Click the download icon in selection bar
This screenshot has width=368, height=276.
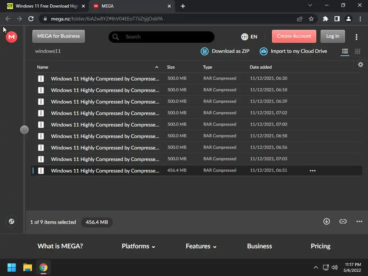click(x=326, y=221)
